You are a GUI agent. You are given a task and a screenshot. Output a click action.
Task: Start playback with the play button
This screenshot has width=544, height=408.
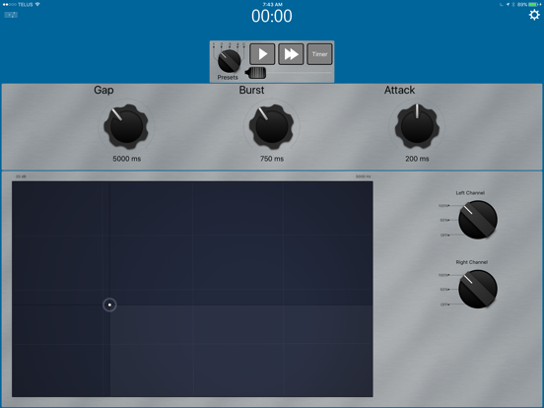pos(262,54)
